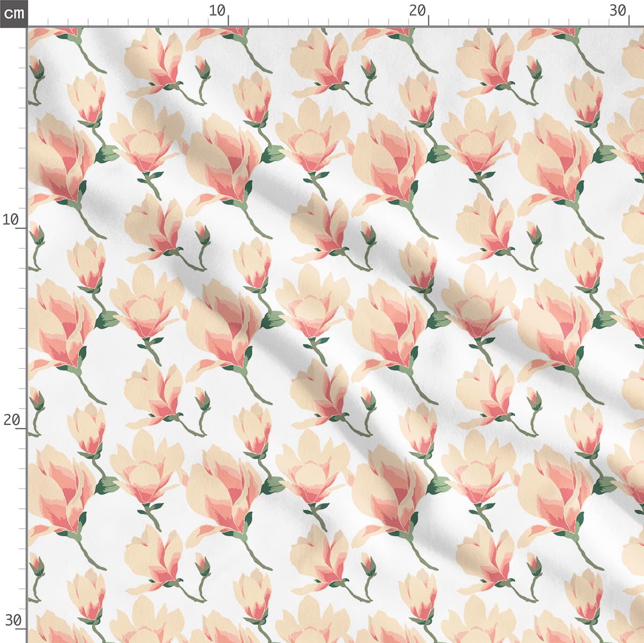Click the 20 mark on the vertical ruler
Viewport: 644px width, 643px height.
11,420
